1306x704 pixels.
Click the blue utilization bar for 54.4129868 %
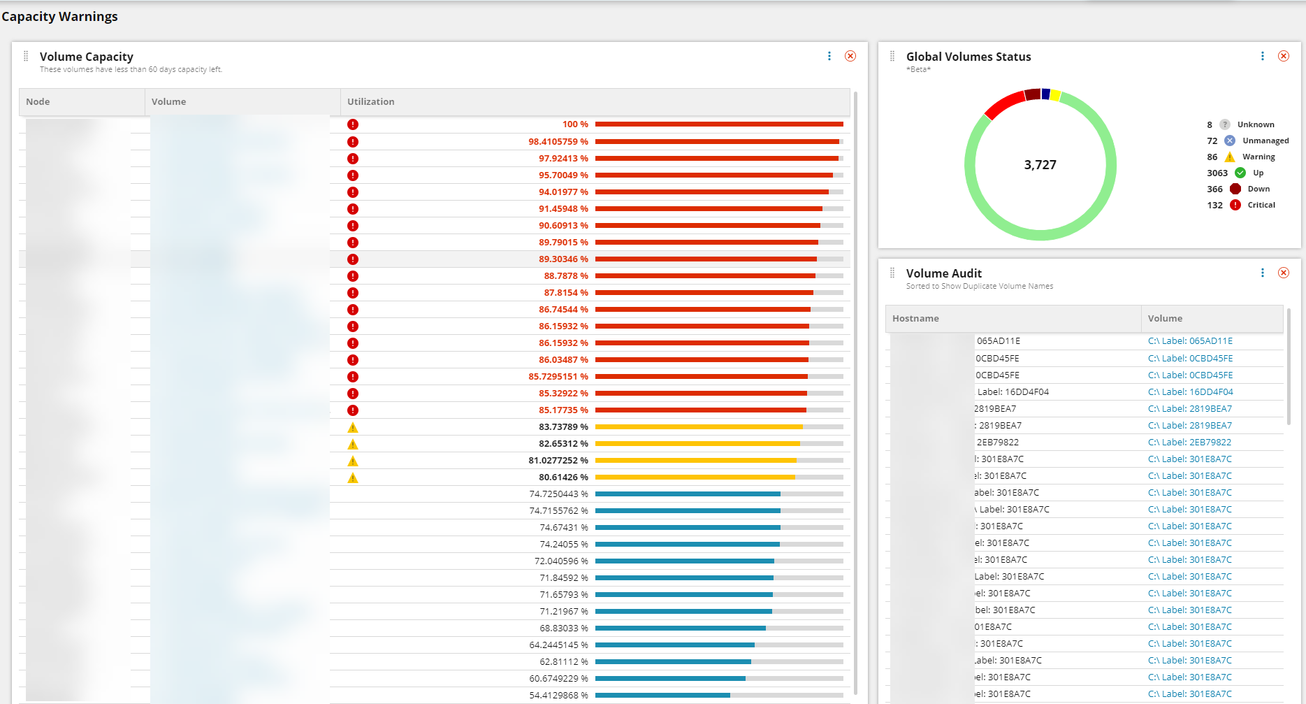(662, 696)
